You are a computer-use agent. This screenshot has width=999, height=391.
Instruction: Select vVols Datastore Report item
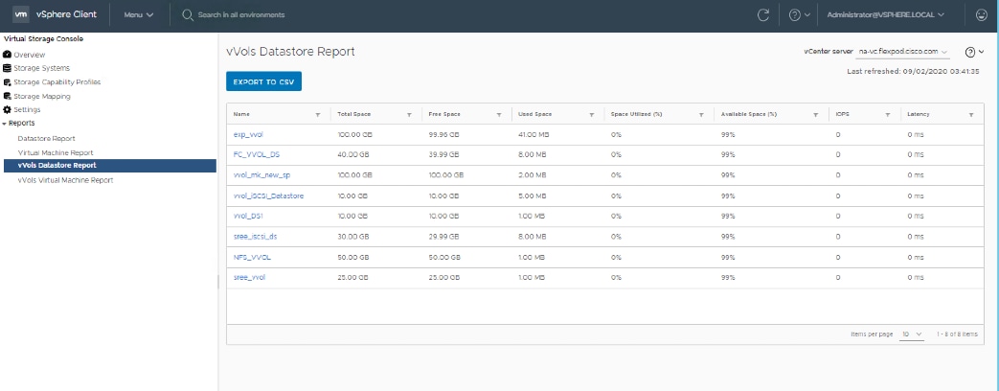[x=109, y=166]
